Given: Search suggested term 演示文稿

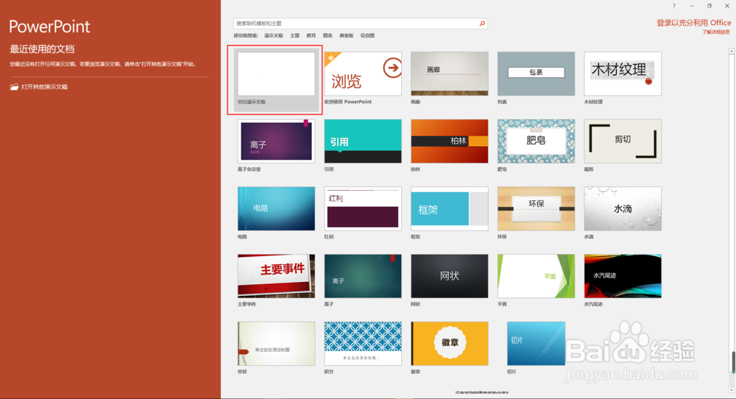Looking at the screenshot, I should 273,35.
